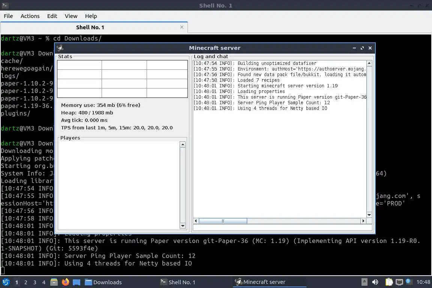432x288 pixels.
Task: Click the 'Building unoptimized datafixer' log line
Action: pyautogui.click(x=255, y=63)
